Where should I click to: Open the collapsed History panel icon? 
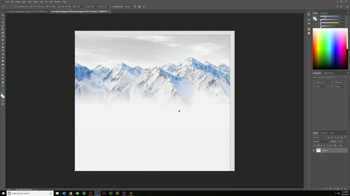309,15
